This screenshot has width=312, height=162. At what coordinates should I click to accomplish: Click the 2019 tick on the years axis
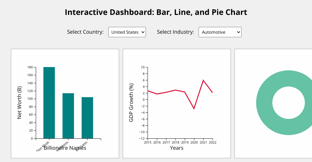tap(185, 142)
